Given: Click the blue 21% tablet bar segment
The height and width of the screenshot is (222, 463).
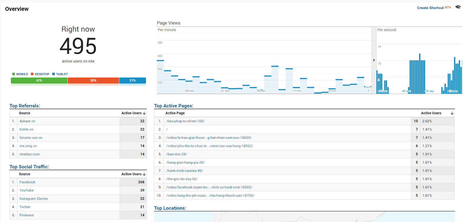Looking at the screenshot, I should point(133,80).
